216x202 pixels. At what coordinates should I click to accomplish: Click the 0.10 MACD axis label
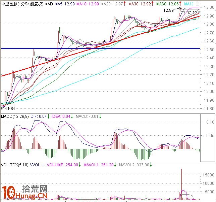click(210, 122)
